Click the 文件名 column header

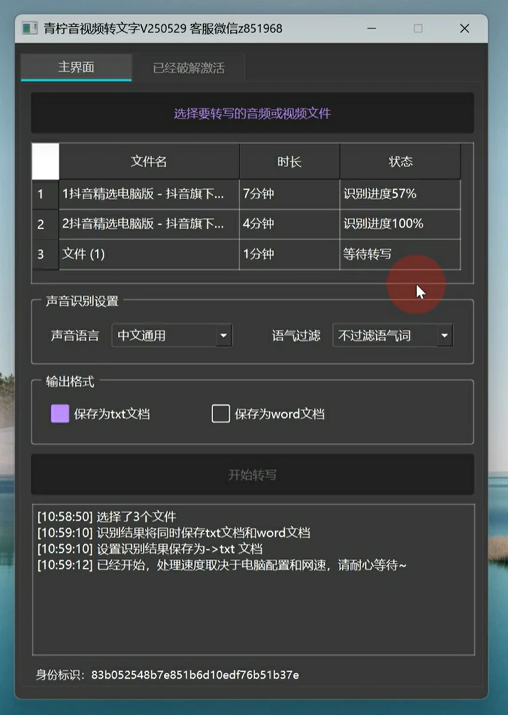tap(149, 161)
